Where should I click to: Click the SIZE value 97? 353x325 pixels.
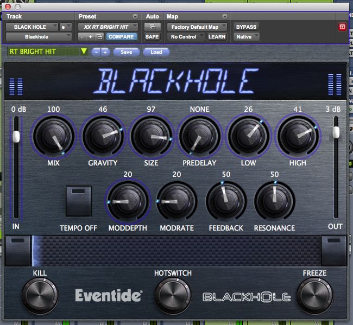(151, 109)
